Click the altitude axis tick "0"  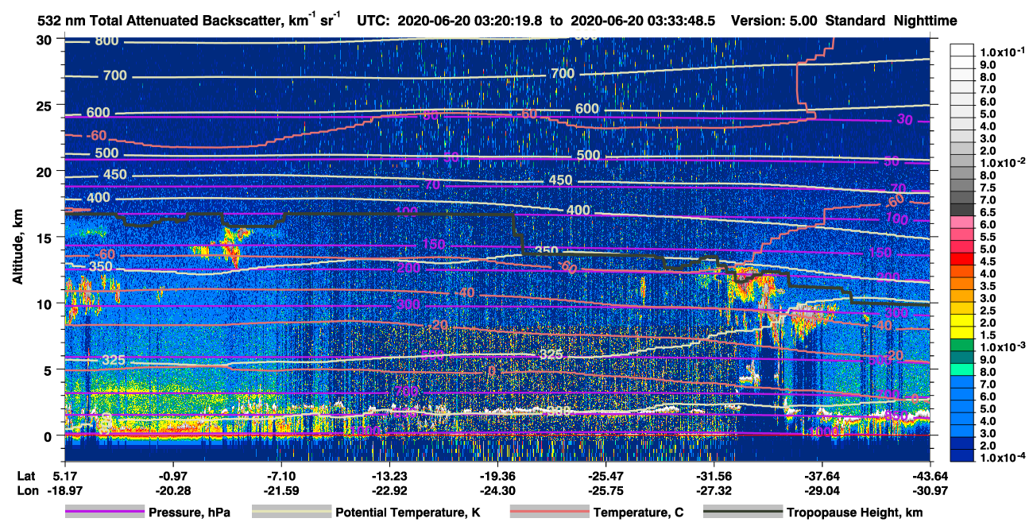pyautogui.click(x=49, y=435)
